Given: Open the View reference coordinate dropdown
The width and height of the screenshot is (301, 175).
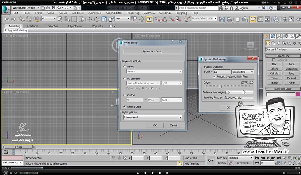Looking at the screenshot, I should pos(122,19).
